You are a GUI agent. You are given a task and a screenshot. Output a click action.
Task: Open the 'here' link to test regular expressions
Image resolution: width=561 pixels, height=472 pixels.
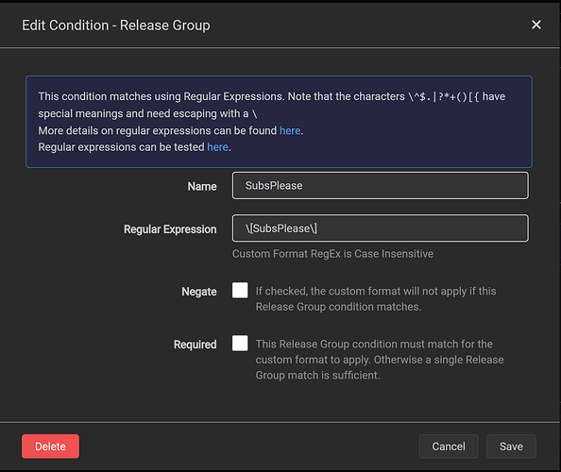pyautogui.click(x=217, y=147)
